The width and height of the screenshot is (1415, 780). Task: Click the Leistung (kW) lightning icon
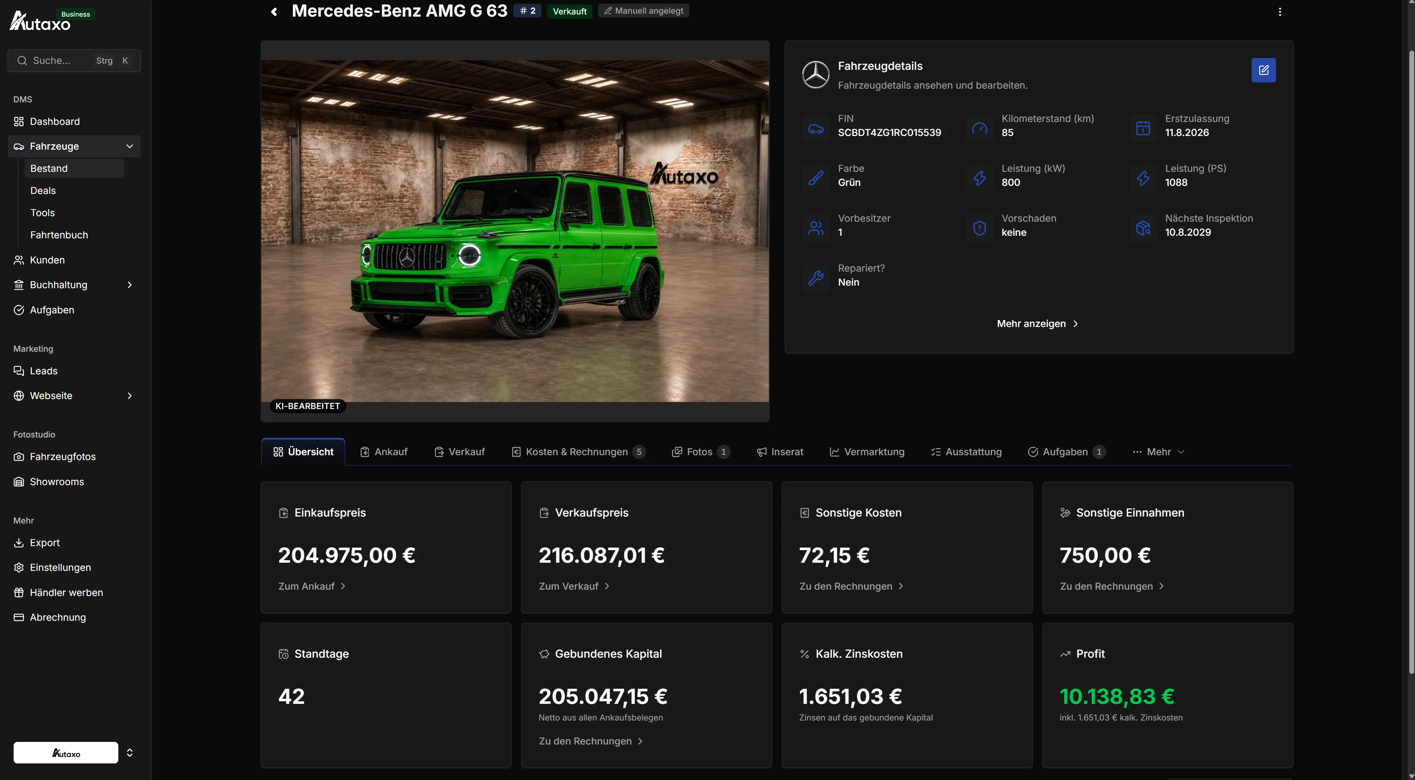coord(980,178)
